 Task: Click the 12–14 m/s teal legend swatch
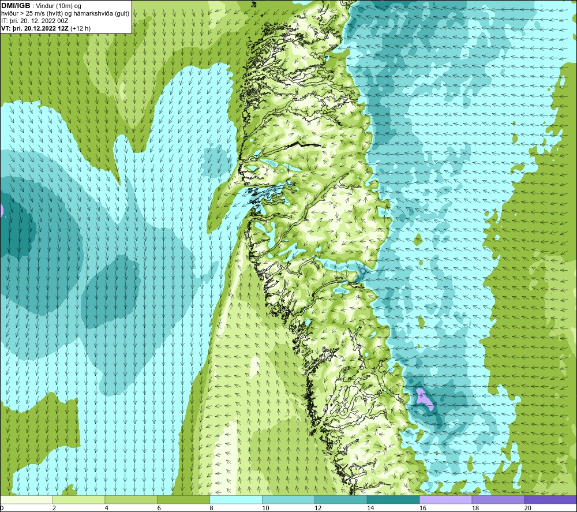pyautogui.click(x=341, y=500)
